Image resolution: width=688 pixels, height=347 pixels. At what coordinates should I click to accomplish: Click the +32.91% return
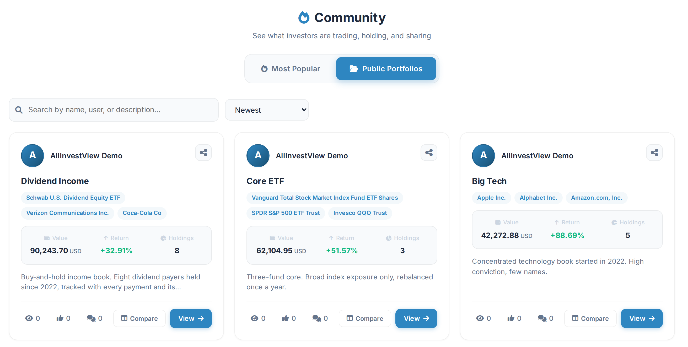pyautogui.click(x=116, y=251)
